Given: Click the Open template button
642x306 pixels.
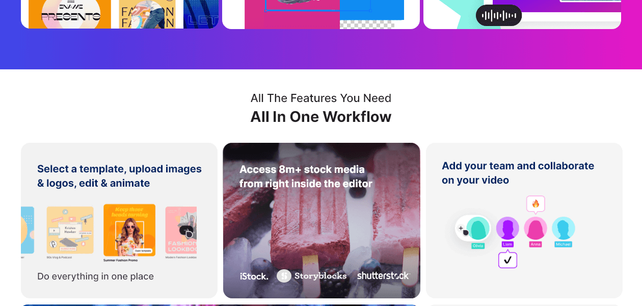Looking at the screenshot, I should 144,250.
